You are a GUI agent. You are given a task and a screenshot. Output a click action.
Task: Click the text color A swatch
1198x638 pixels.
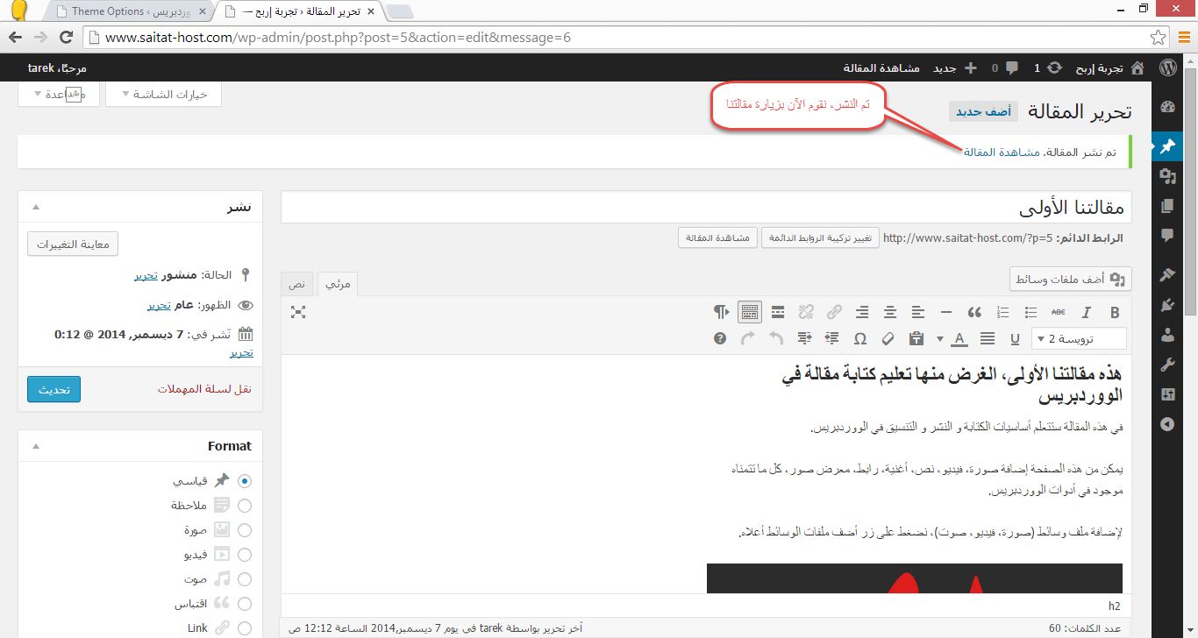coord(959,338)
